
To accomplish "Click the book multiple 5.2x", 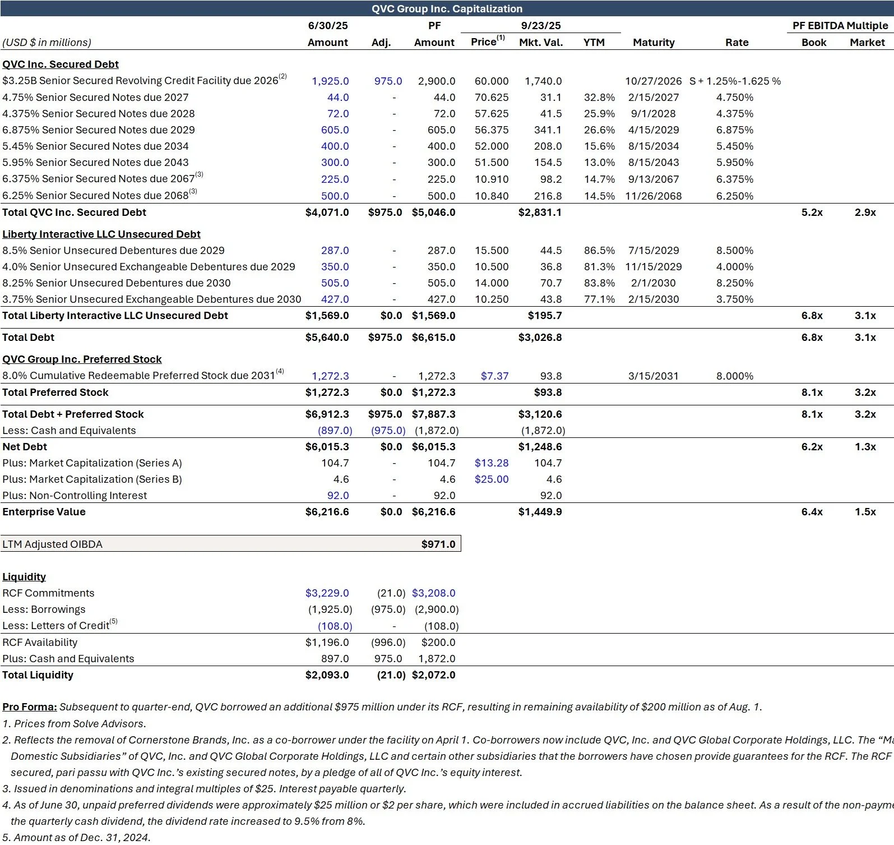I will point(812,212).
